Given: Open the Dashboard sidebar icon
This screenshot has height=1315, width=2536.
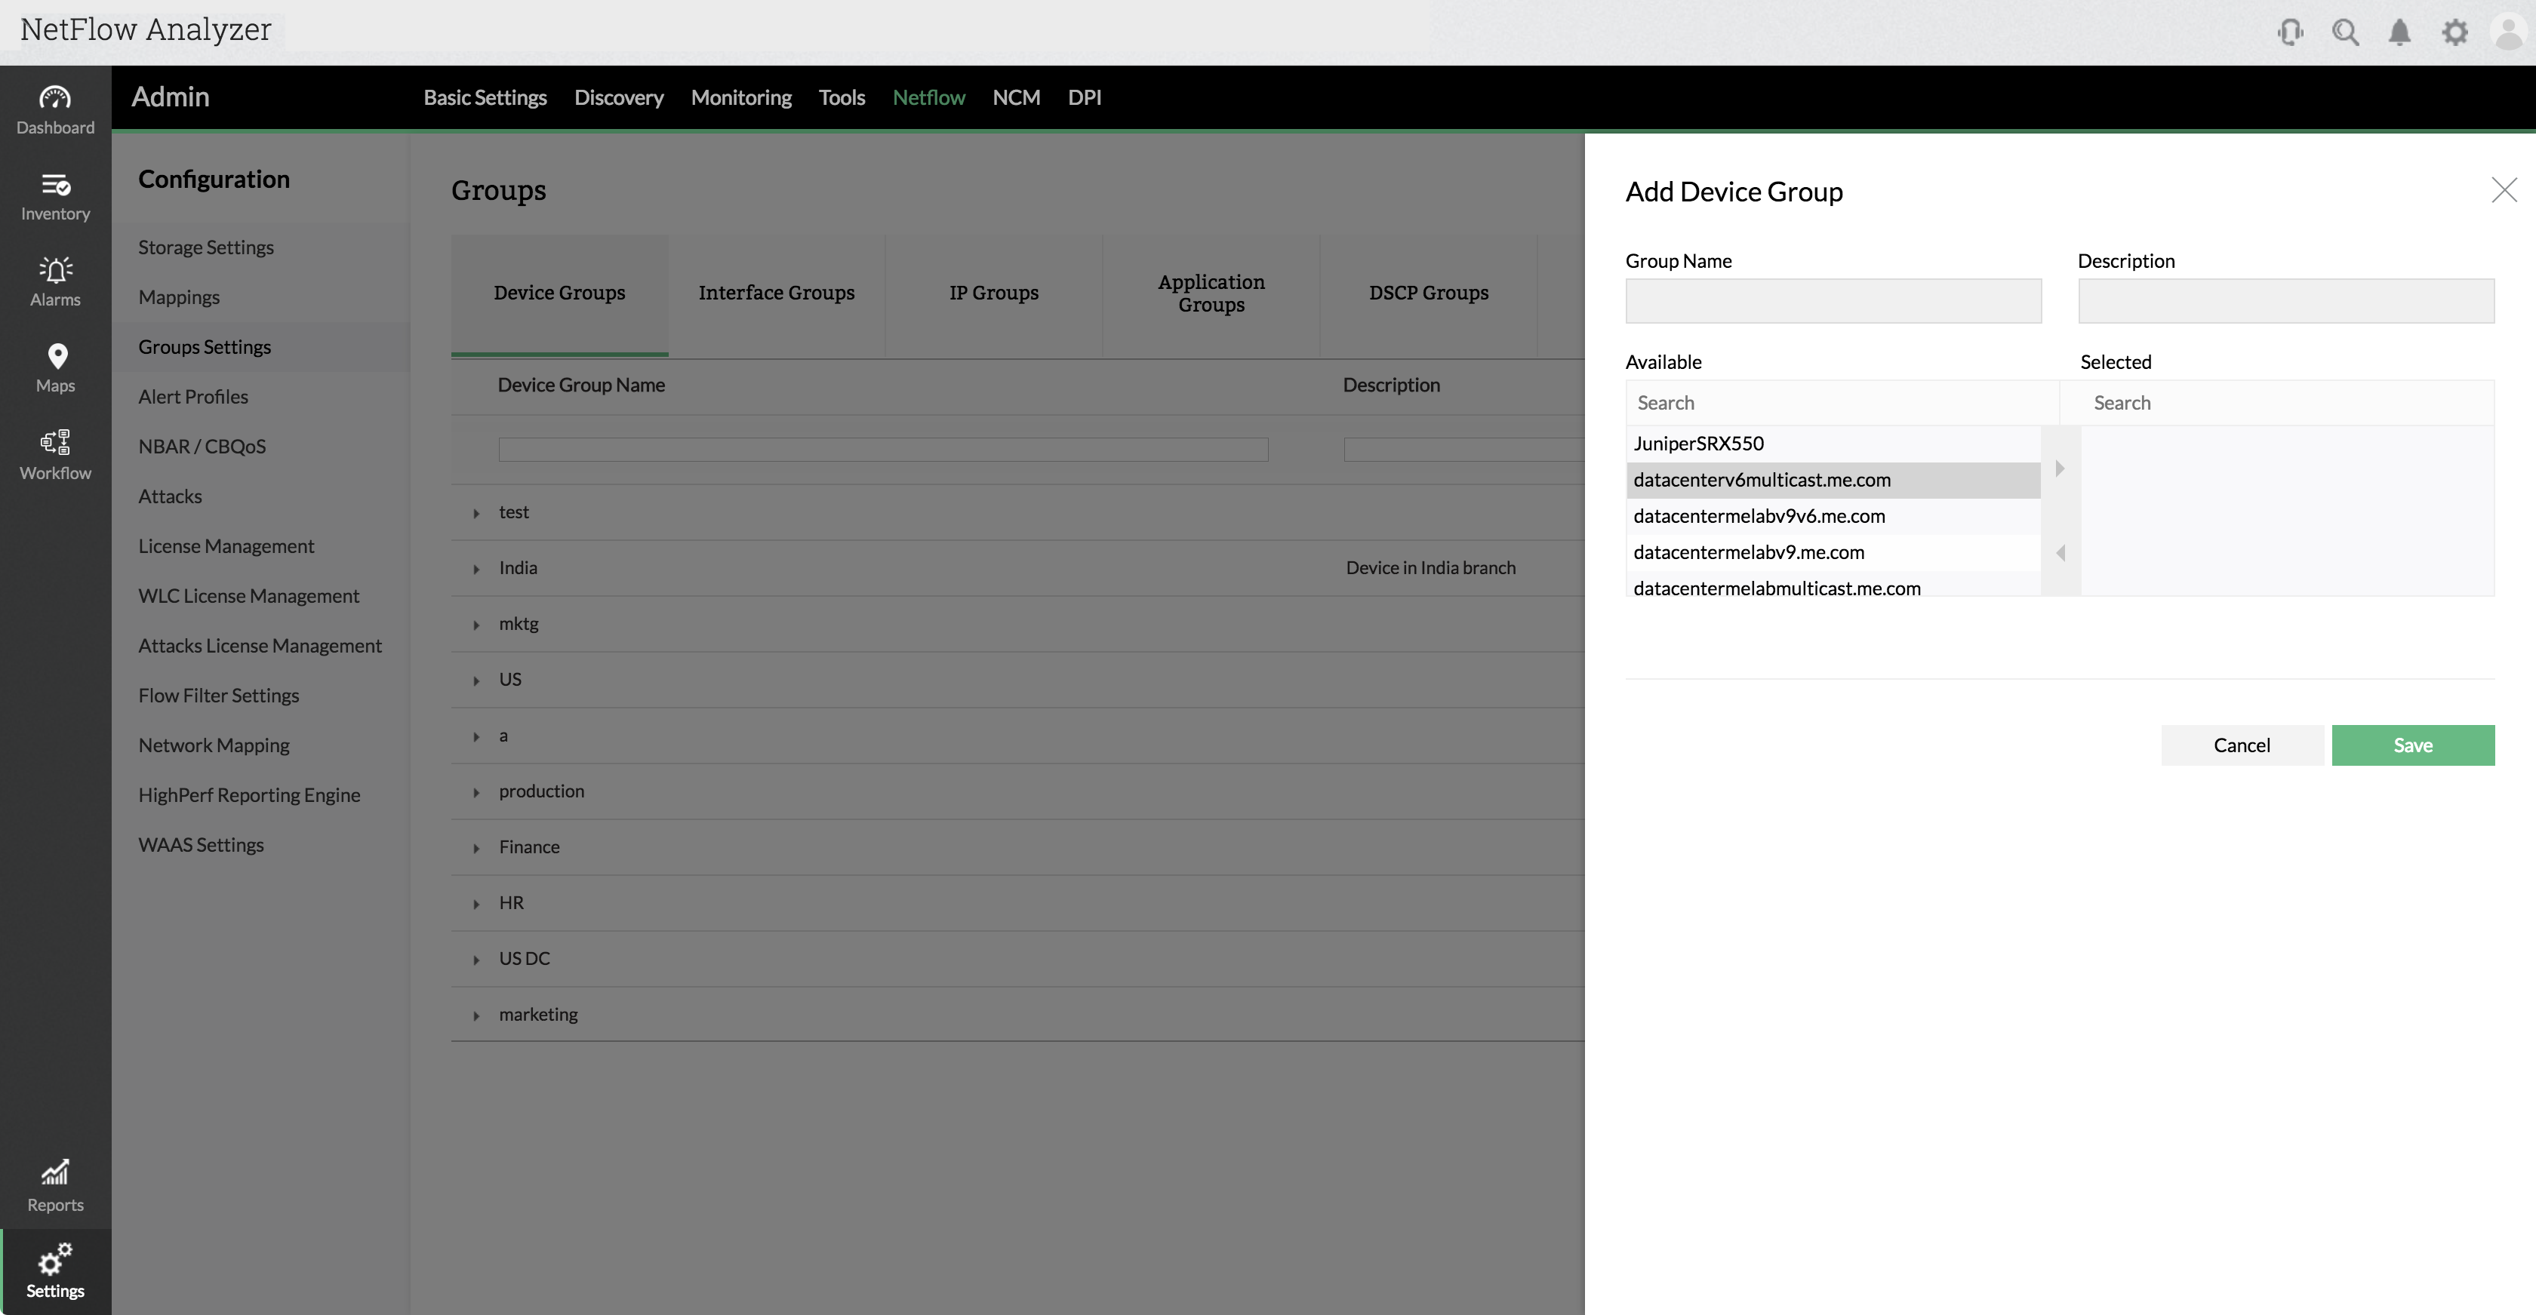Looking at the screenshot, I should [55, 109].
